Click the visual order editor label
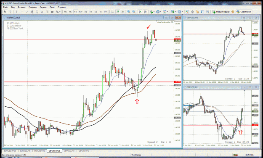Viewport: 263px width, 158px height. [164, 22]
